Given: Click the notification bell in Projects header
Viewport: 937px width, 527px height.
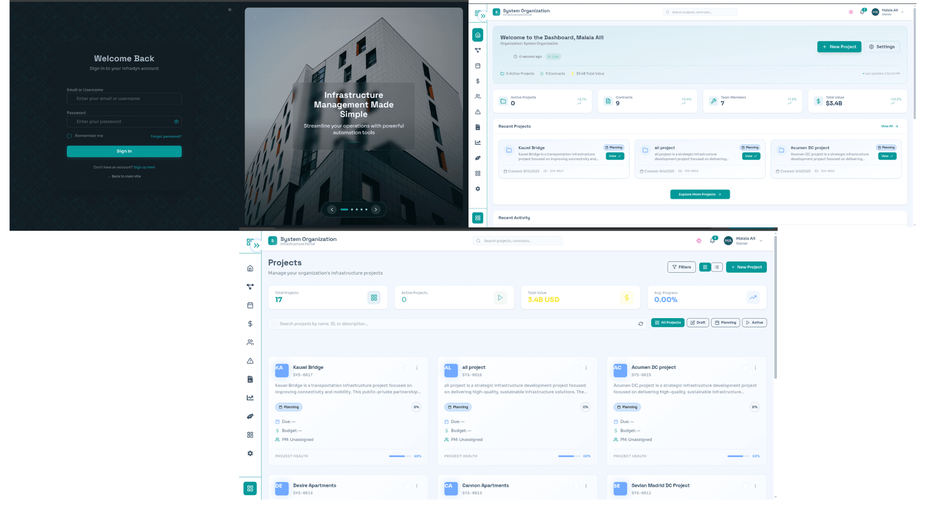Looking at the screenshot, I should 712,241.
